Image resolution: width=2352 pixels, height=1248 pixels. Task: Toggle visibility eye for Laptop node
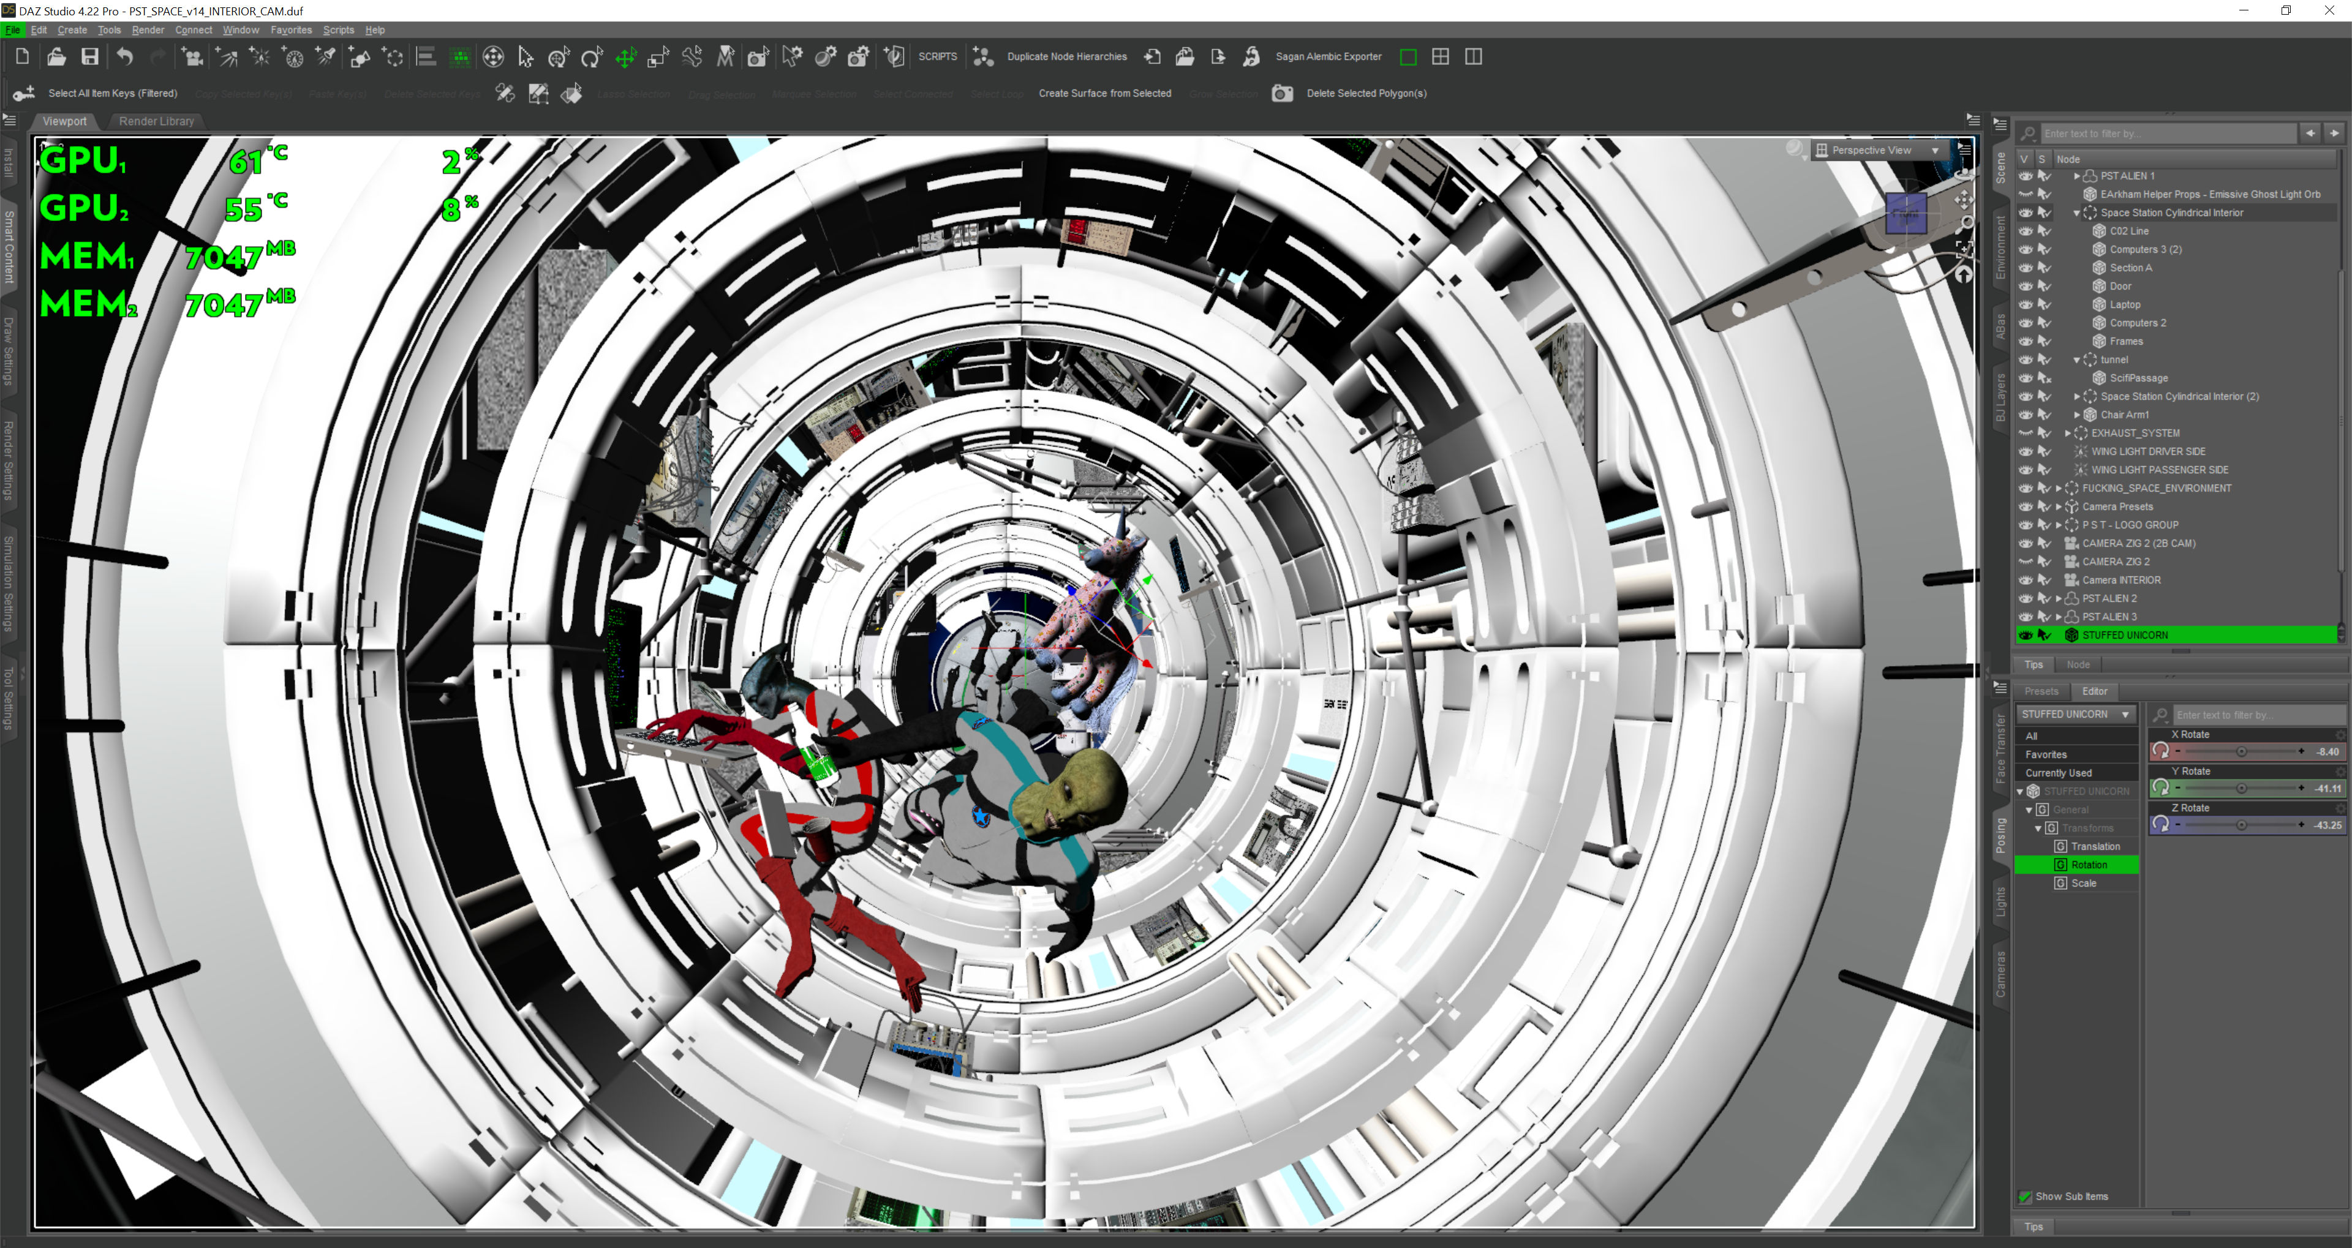(2025, 304)
